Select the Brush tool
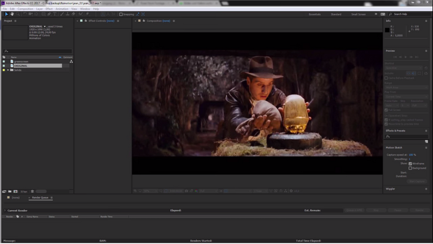This screenshot has height=244, width=433. click(62, 14)
